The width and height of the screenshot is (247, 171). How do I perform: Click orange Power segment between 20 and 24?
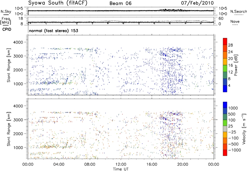(x=225, y=55)
